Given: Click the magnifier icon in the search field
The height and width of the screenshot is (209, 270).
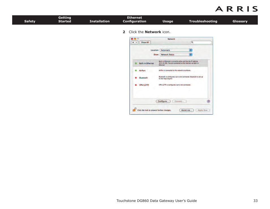Looking at the screenshot, I should click(192, 42).
